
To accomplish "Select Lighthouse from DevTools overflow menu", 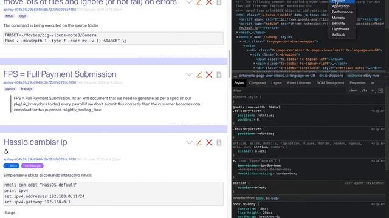I will pyautogui.click(x=340, y=29).
